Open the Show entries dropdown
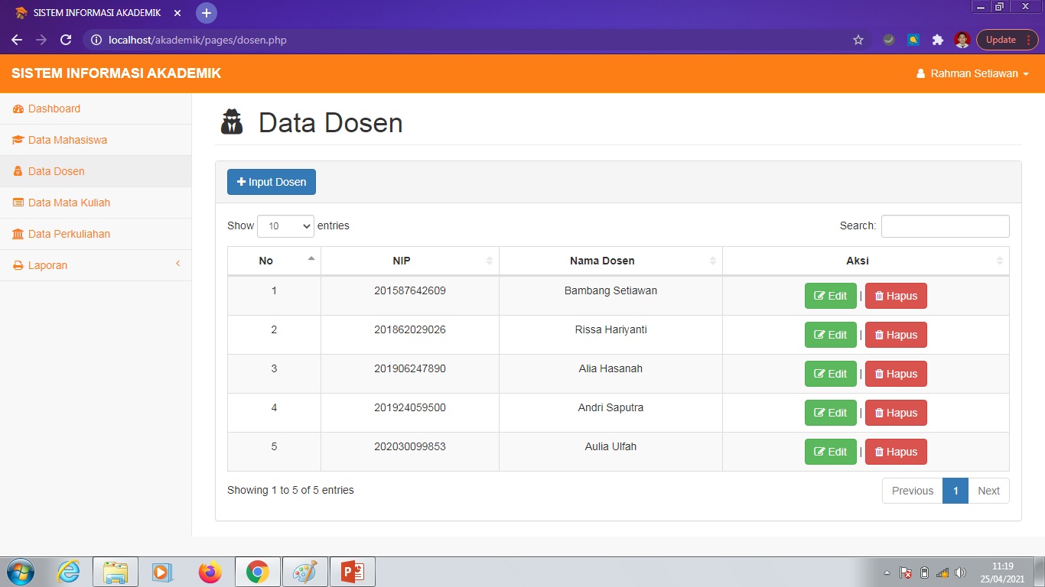This screenshot has height=587, width=1045. [x=285, y=225]
